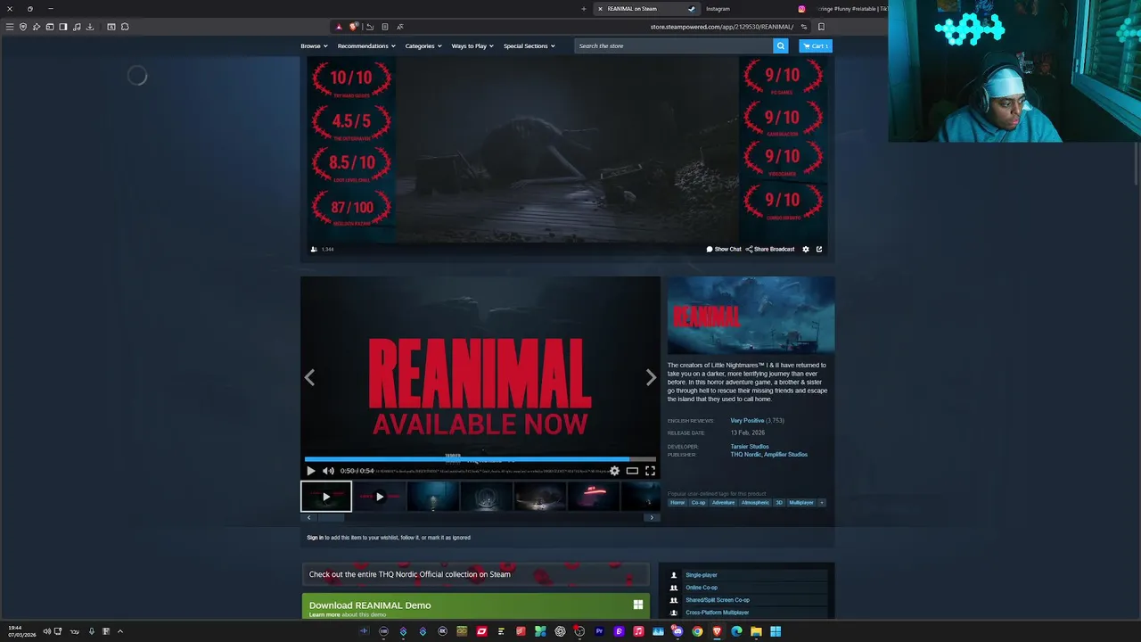Screen dimensions: 1141x642
Task: Switch trailer to theater mode
Action: click(x=632, y=471)
